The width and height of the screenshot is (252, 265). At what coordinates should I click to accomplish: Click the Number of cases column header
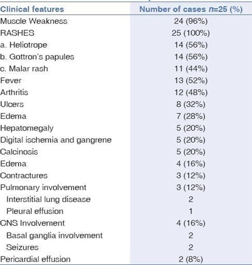[190, 9]
